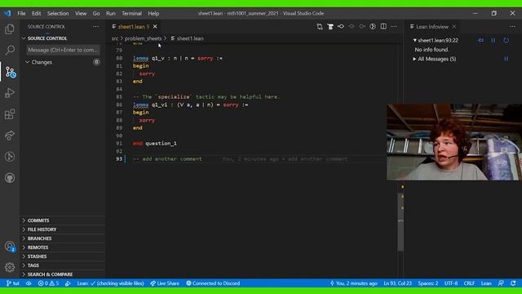
Task: Split the editor to the right
Action: [383, 27]
